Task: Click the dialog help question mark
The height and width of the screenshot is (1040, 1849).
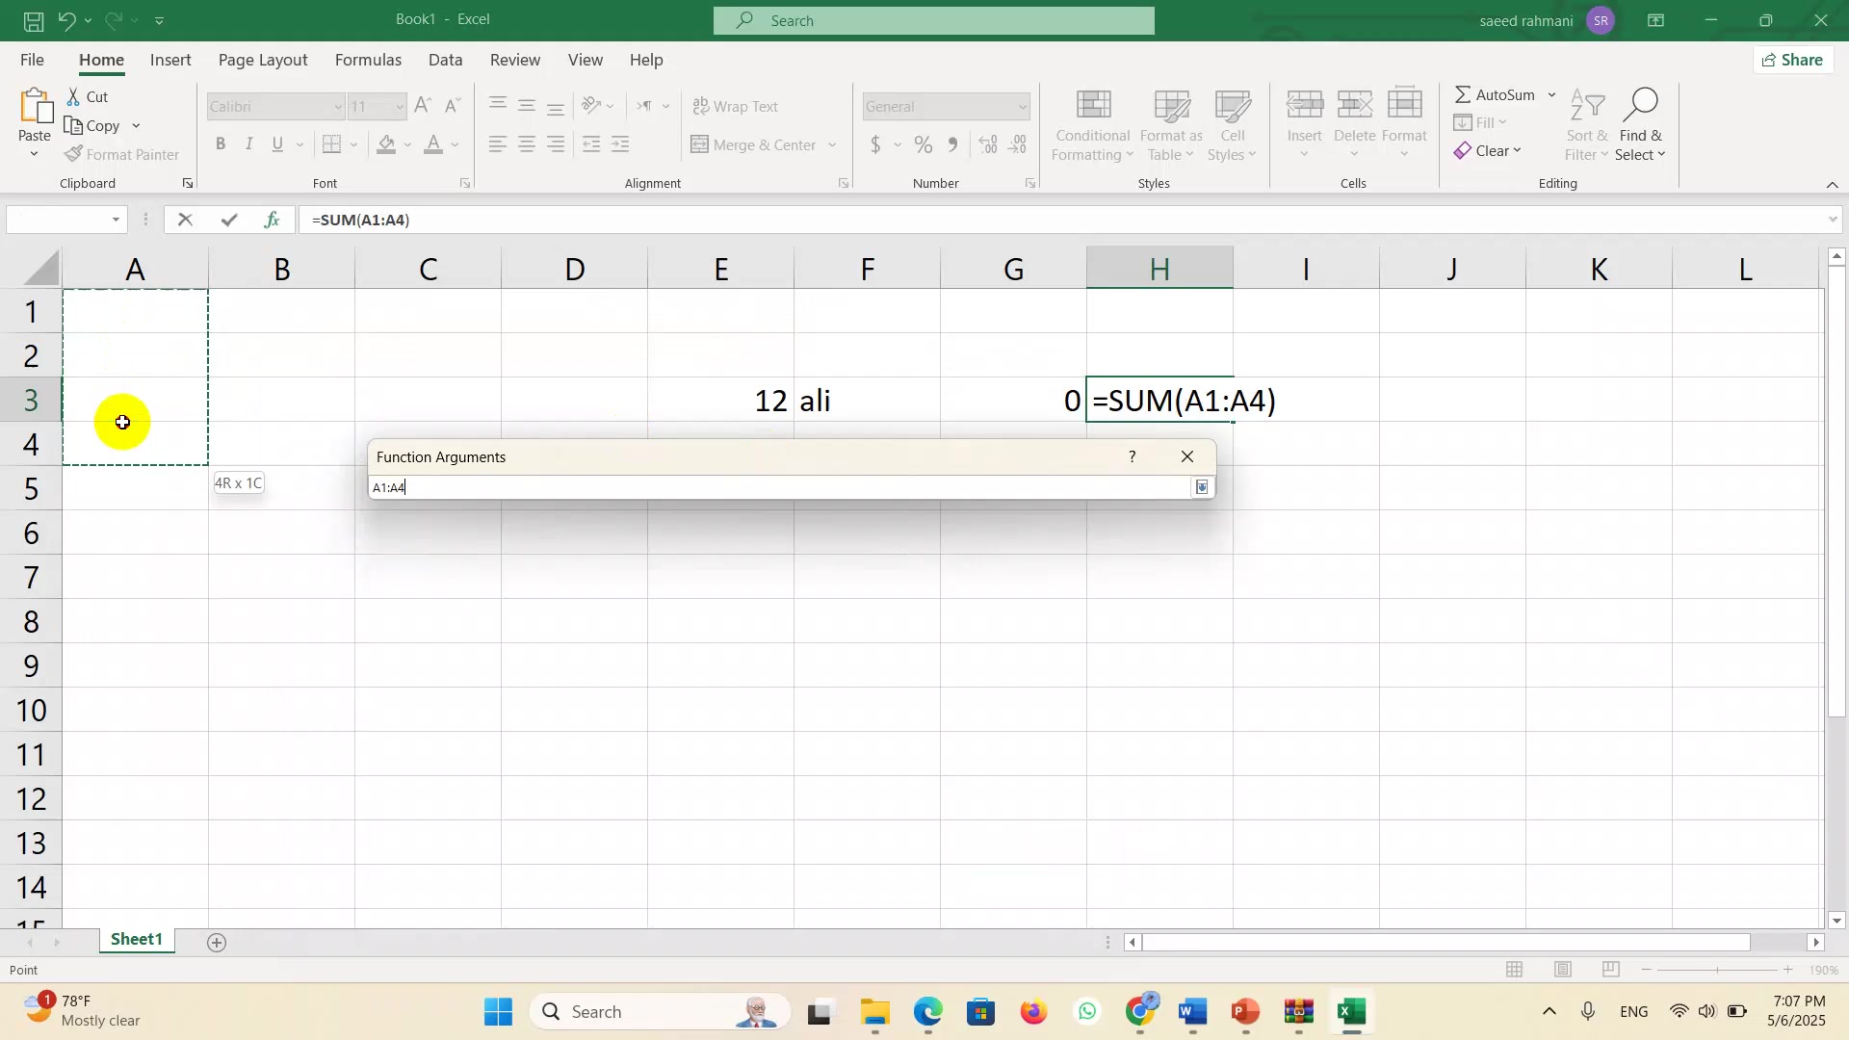Action: [1133, 457]
